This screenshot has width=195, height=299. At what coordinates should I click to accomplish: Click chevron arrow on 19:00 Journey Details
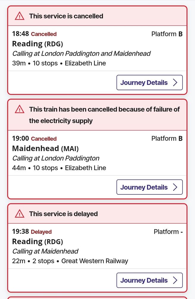tap(175, 187)
